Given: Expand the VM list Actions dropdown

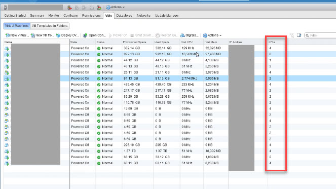Looking at the screenshot, I should tap(212, 35).
